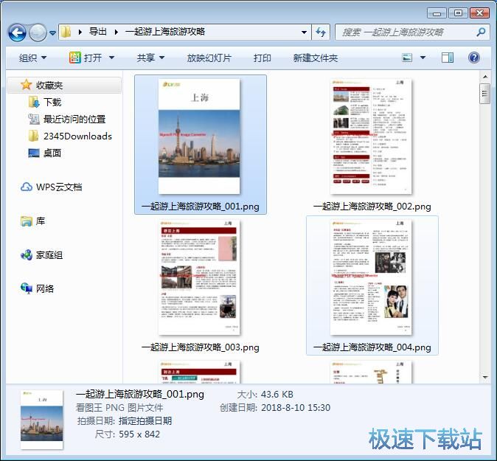Go back with the blue Back arrow
The image size is (497, 461).
tap(17, 32)
